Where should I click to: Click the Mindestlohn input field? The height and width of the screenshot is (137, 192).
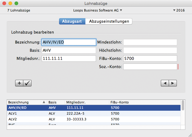click(x=150, y=42)
